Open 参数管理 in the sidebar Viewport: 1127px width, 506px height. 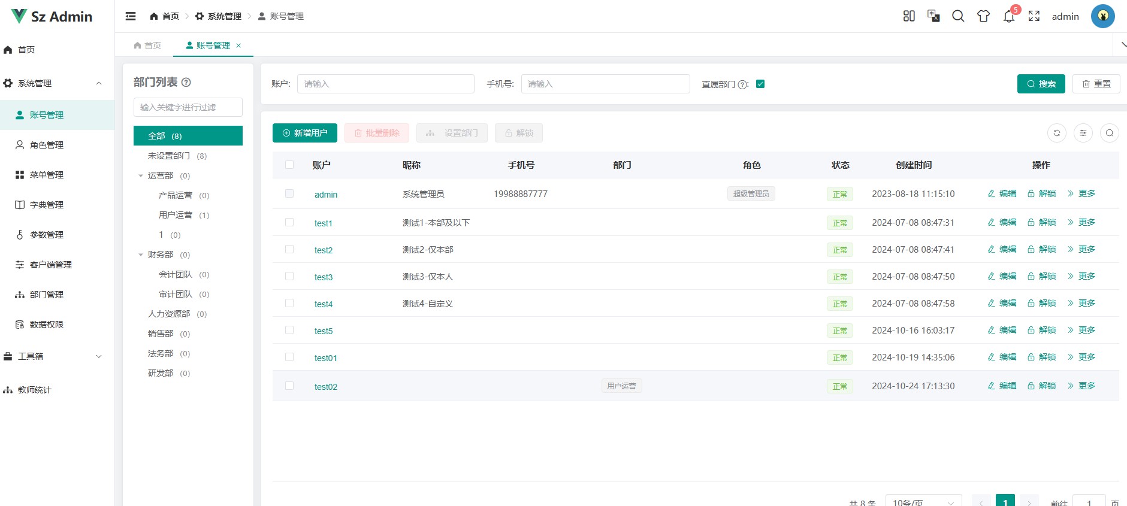pos(57,235)
